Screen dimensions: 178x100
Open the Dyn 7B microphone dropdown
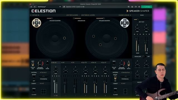[x=84, y=62]
